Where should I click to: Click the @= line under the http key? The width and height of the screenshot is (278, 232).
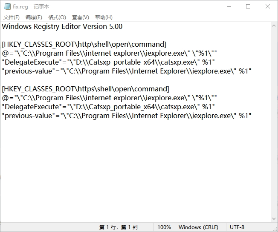click(x=110, y=53)
